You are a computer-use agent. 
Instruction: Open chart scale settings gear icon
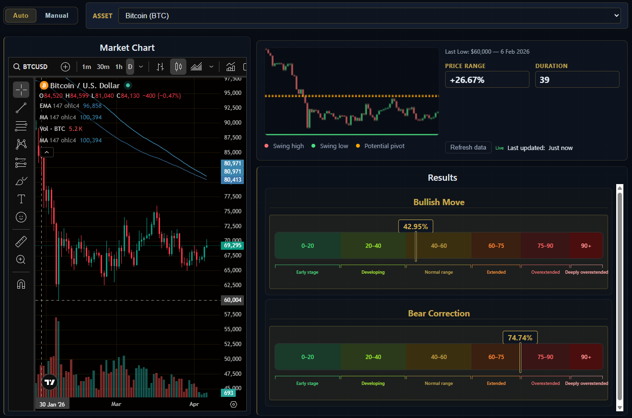click(233, 404)
